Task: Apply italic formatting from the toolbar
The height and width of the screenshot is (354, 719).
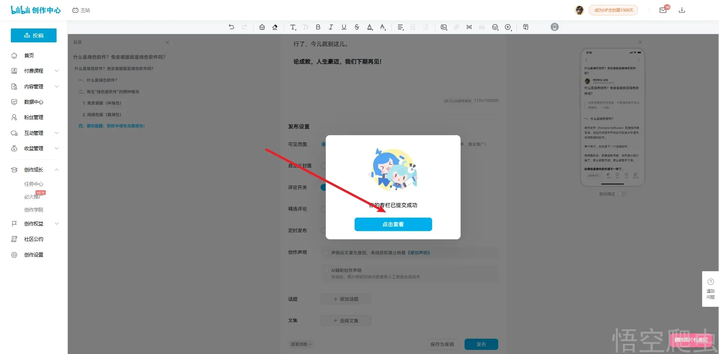Action: [331, 27]
